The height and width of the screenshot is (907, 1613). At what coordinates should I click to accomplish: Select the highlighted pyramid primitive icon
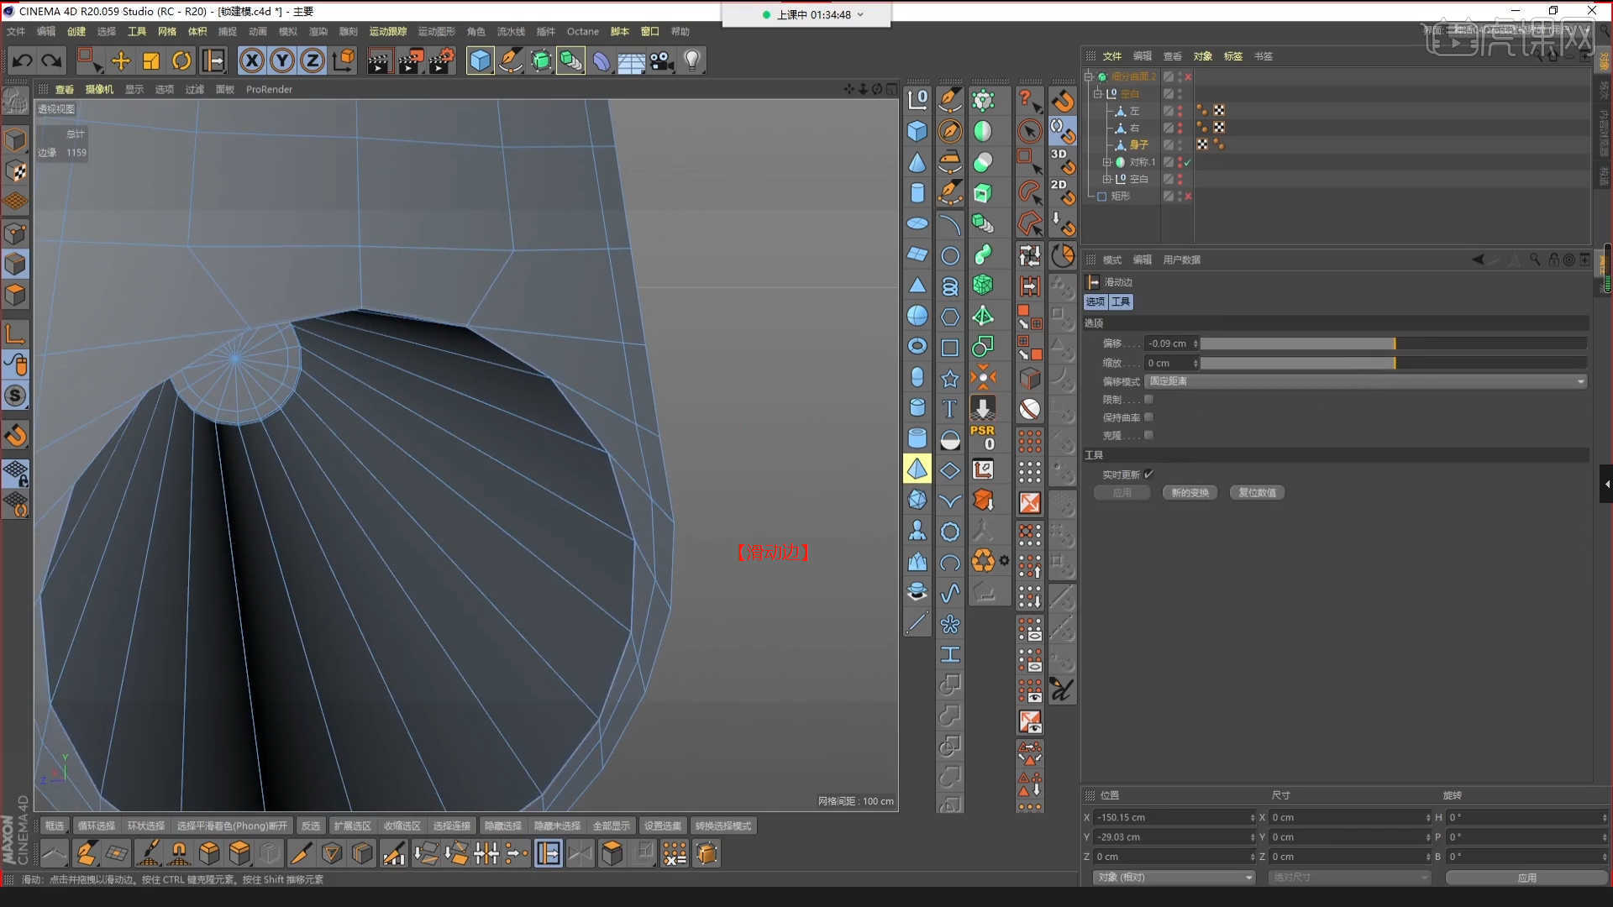917,469
